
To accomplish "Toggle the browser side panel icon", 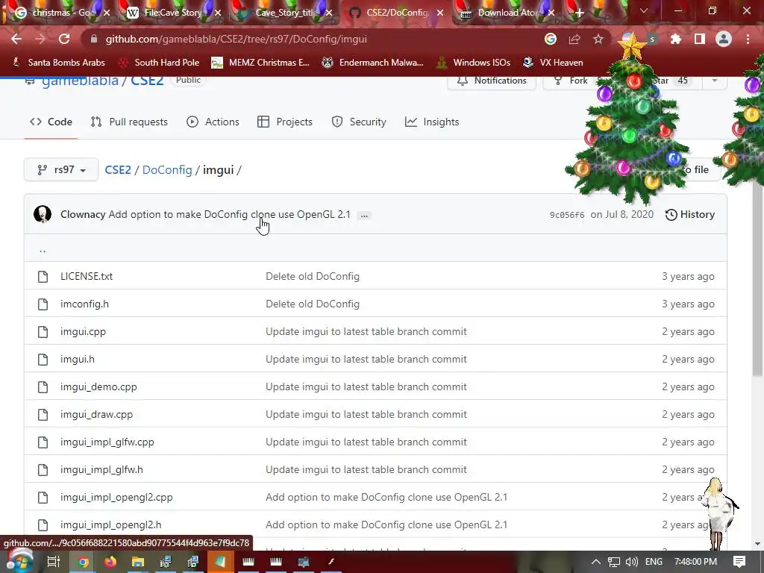I will pyautogui.click(x=700, y=39).
